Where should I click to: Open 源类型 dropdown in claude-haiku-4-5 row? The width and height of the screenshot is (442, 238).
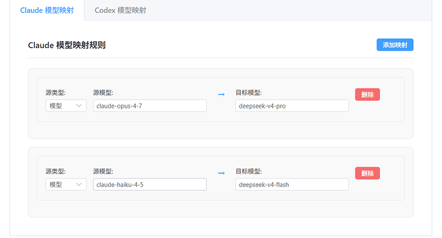click(66, 184)
